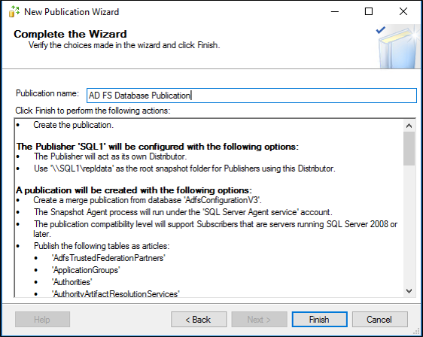Click the 'AdfsTrustedFederationPartners' article entry
The width and height of the screenshot is (423, 337).
point(108,258)
